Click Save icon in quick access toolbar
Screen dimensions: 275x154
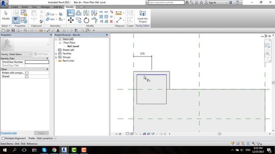[13, 30]
